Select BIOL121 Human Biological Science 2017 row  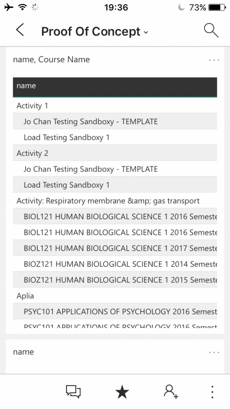[x=115, y=248]
